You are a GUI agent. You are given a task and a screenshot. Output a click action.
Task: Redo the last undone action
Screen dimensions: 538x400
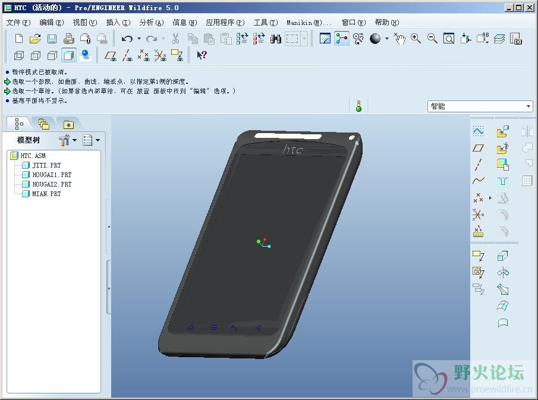click(152, 39)
